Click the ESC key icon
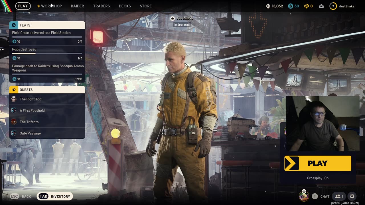 tap(15, 196)
